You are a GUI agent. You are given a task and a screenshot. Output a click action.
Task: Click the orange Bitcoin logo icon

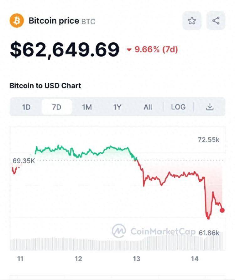[x=17, y=21]
